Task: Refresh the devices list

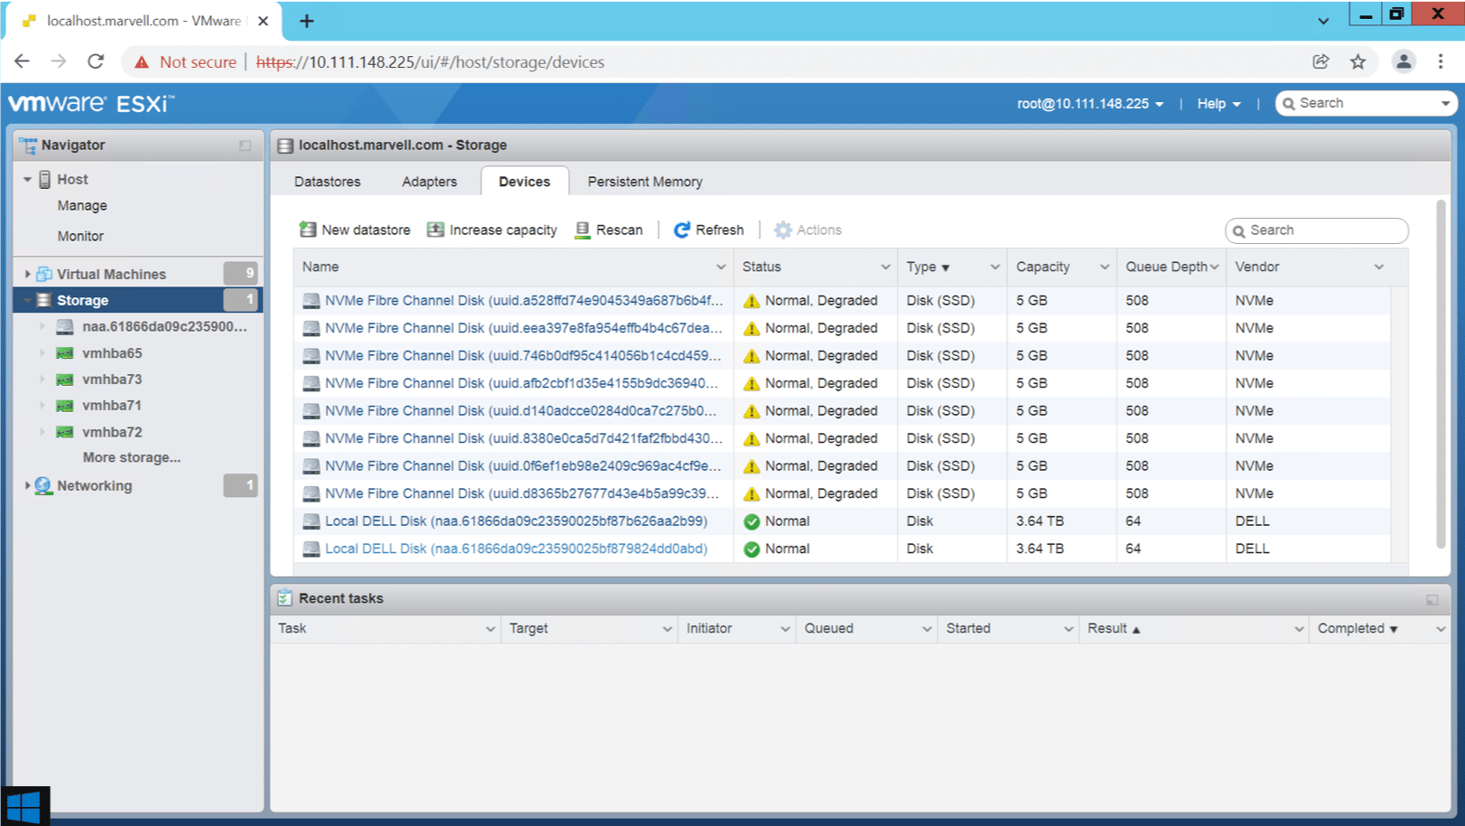Action: point(709,230)
